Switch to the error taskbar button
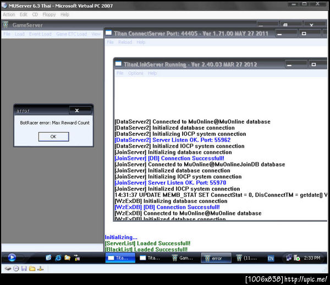330x285 pixels. (216, 258)
